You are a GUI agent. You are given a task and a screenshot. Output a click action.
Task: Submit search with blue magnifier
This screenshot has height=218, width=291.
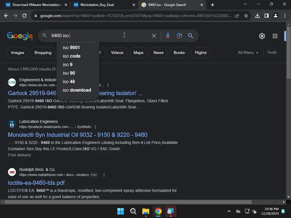click(191, 35)
